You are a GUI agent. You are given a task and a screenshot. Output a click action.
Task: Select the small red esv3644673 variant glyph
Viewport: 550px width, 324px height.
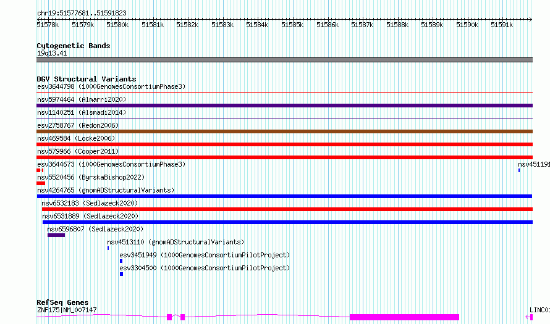[x=40, y=170]
